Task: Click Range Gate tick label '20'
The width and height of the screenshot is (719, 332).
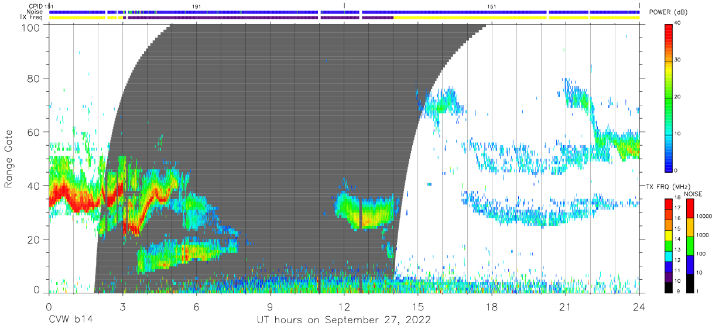Action: [35, 239]
